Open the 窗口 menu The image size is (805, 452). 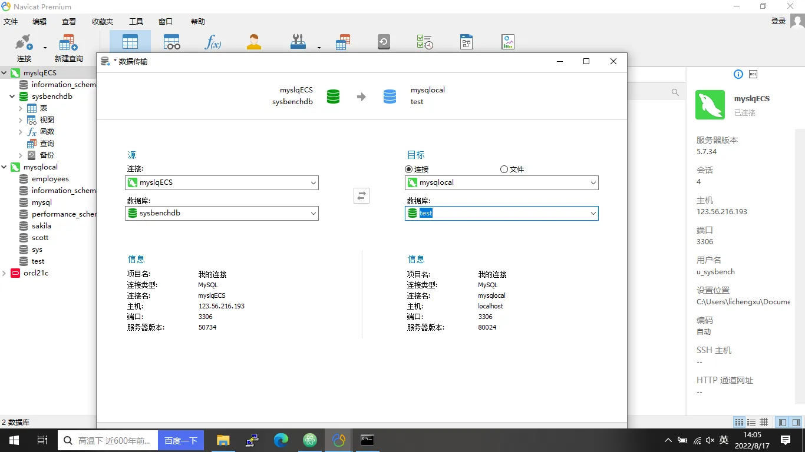click(x=166, y=21)
